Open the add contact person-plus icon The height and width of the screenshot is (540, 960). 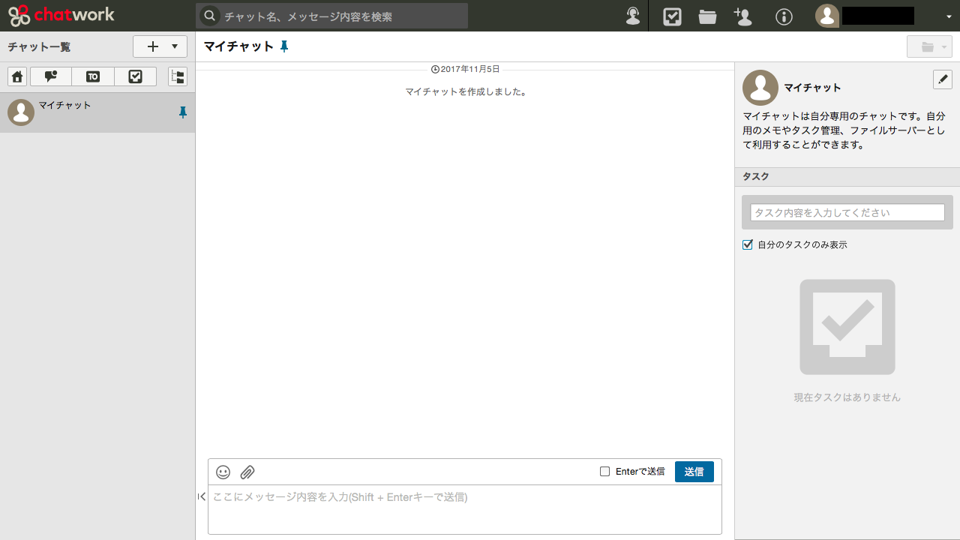pos(743,16)
